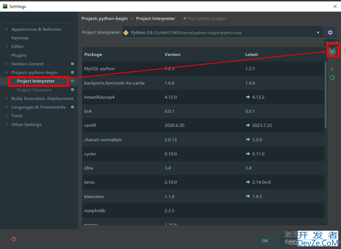
Task: Select the matplotlib package row
Action: coord(203,211)
